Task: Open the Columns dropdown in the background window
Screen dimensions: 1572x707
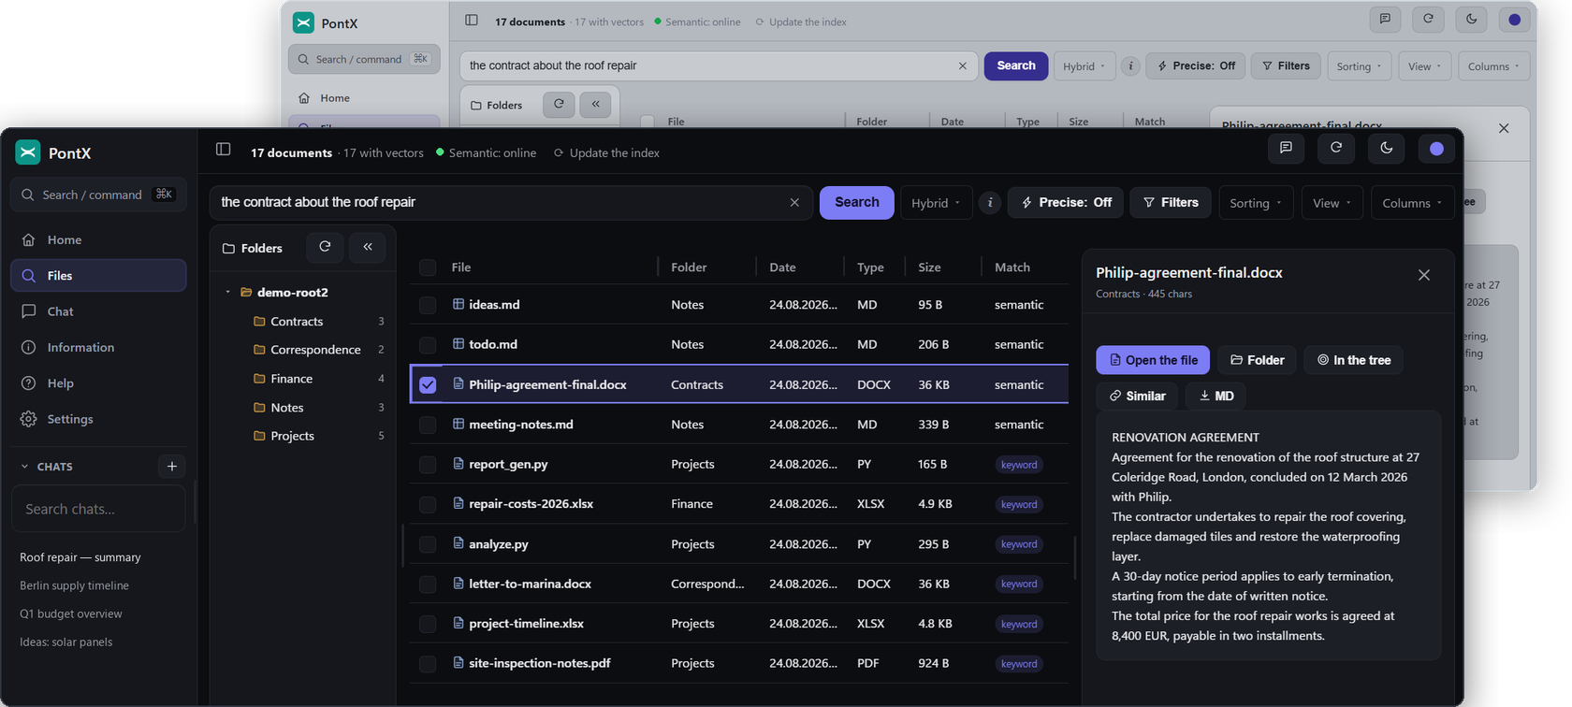Action: tap(1493, 66)
